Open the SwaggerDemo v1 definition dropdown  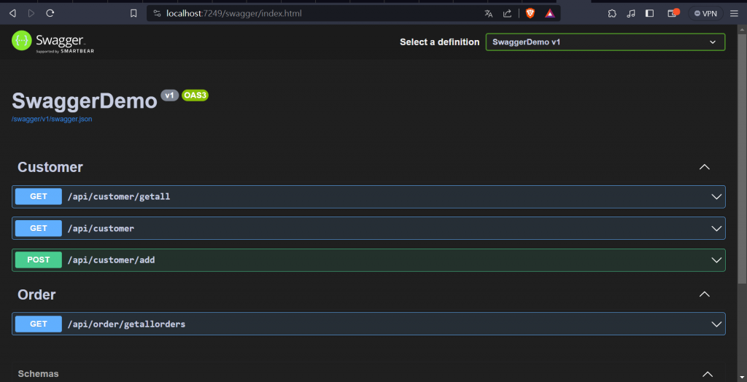(605, 42)
